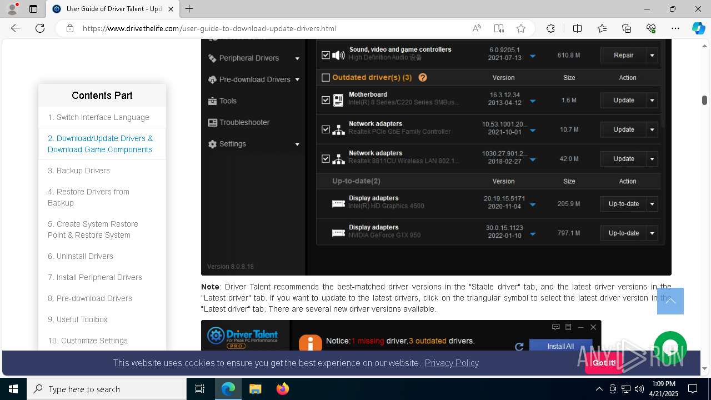Open Motherboard Update dropdown arrow
This screenshot has height=400, width=711.
tap(652, 100)
